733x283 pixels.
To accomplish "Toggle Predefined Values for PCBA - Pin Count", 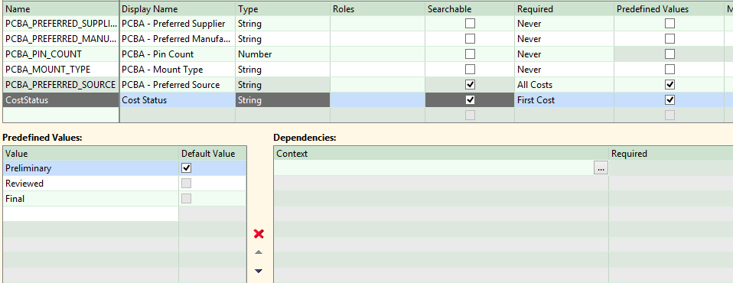I will [670, 54].
